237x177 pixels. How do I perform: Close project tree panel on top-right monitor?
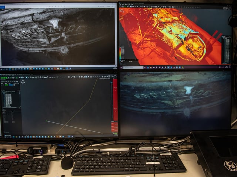[231, 36]
